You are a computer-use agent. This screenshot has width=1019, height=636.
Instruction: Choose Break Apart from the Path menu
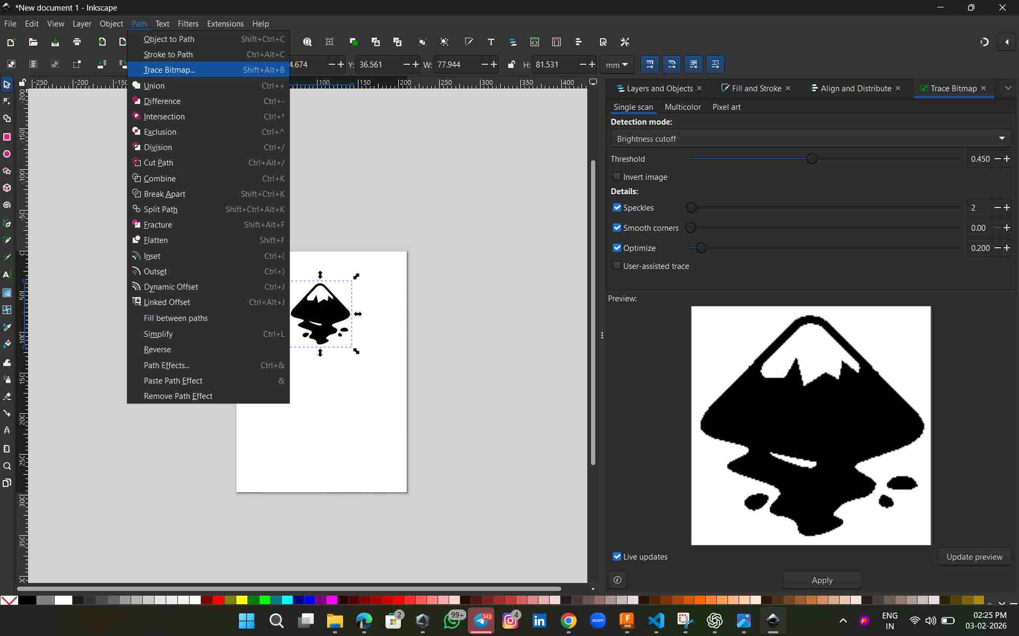(165, 194)
